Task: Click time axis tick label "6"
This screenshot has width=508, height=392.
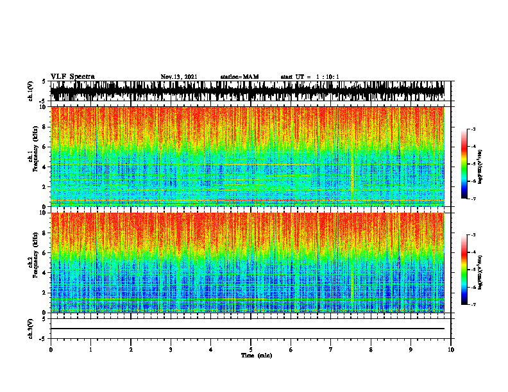Action: click(291, 350)
